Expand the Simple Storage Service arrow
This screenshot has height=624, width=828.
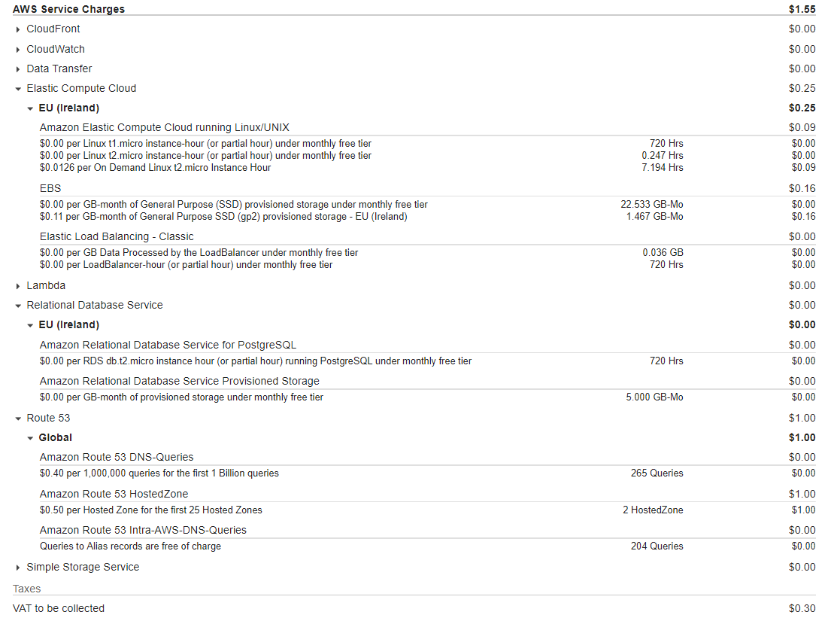coord(18,568)
